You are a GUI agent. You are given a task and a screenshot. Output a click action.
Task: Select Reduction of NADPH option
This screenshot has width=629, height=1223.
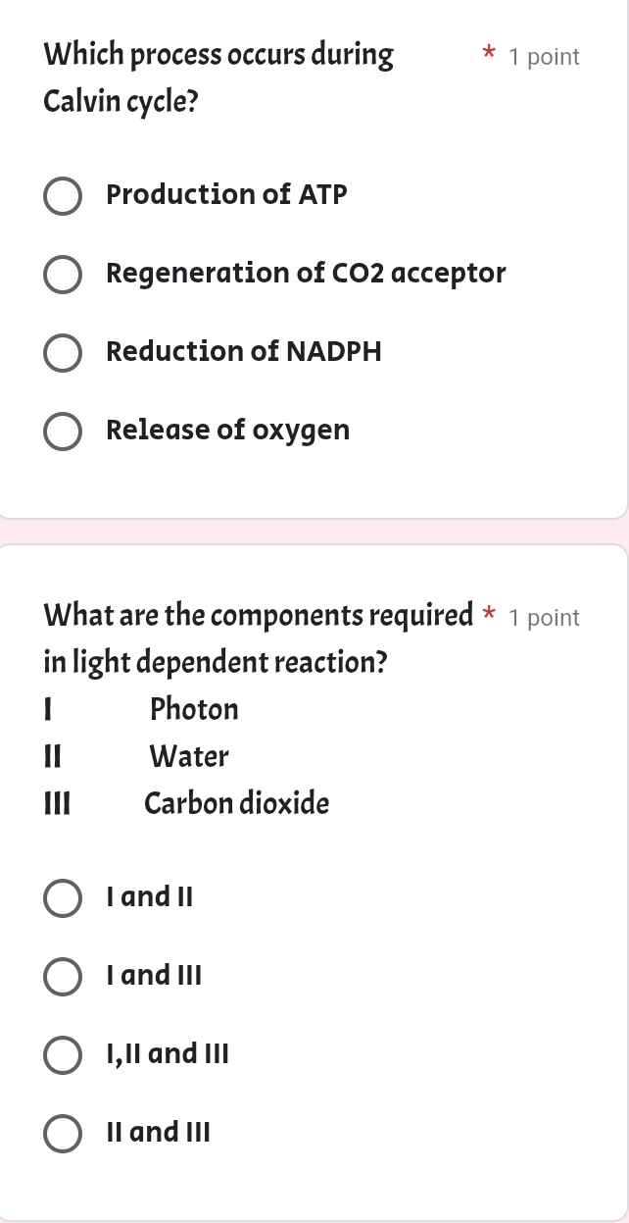click(63, 353)
